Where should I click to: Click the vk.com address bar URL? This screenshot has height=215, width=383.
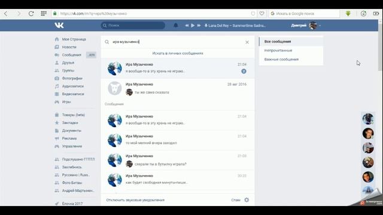pos(93,14)
